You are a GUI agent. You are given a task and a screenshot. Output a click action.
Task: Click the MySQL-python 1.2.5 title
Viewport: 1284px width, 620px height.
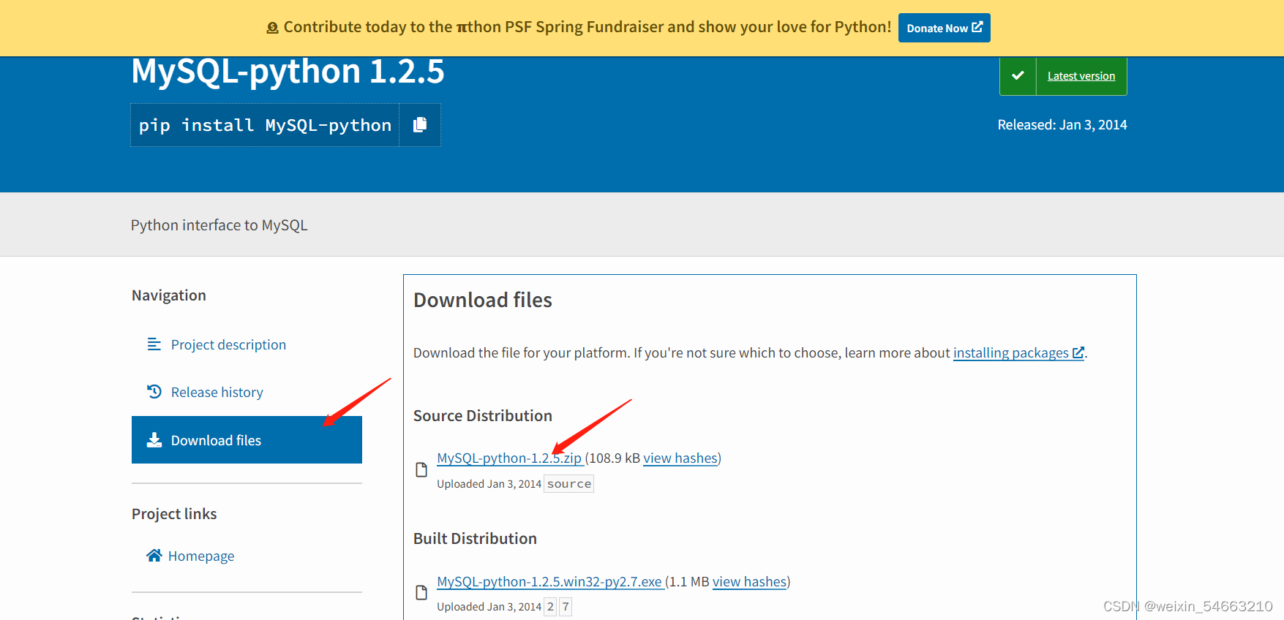(288, 72)
